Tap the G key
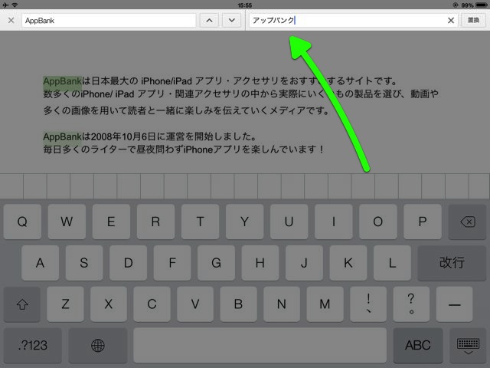 click(216, 263)
